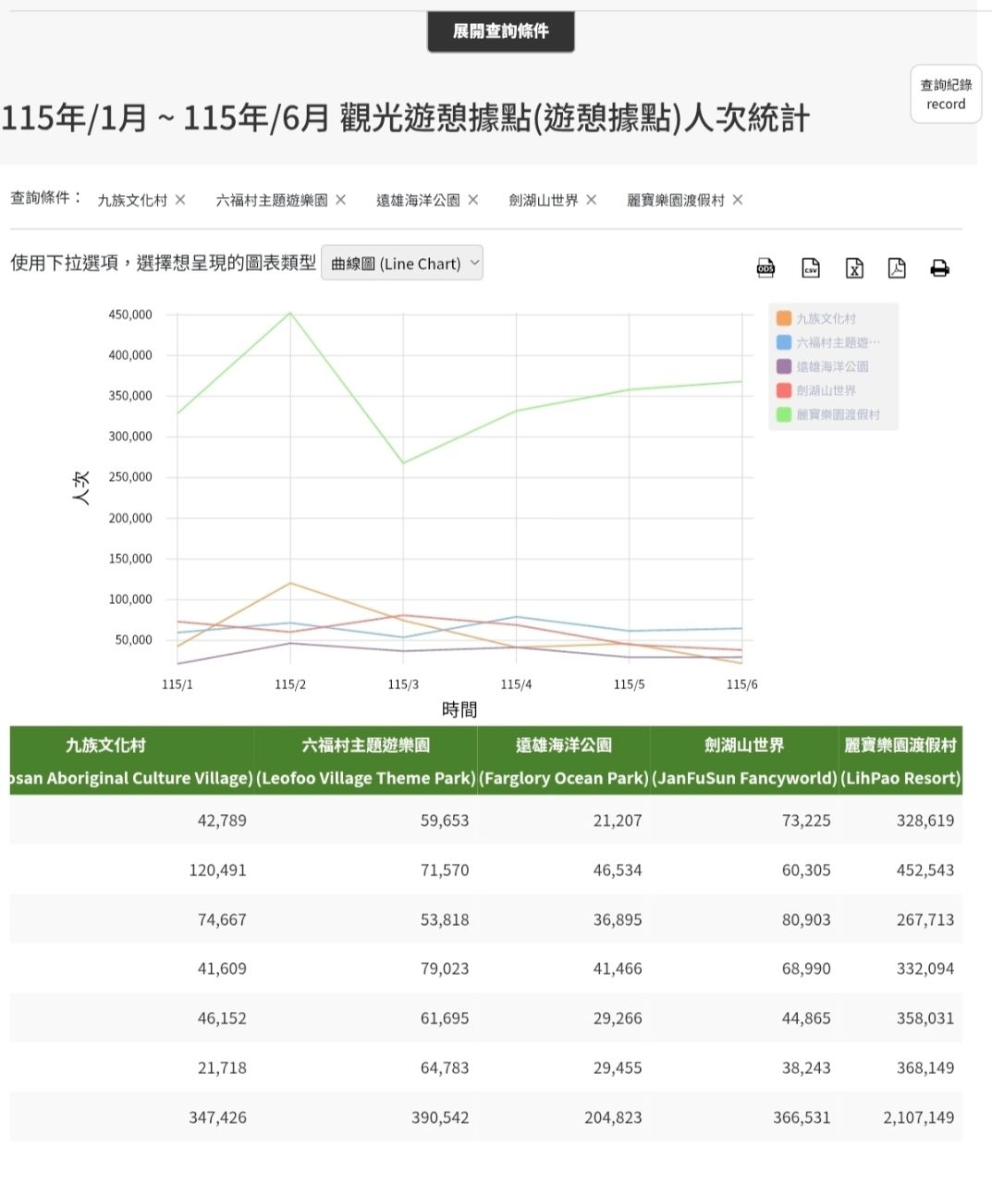Click chart x-axis label 115/6
992x1184 pixels.
tap(741, 684)
